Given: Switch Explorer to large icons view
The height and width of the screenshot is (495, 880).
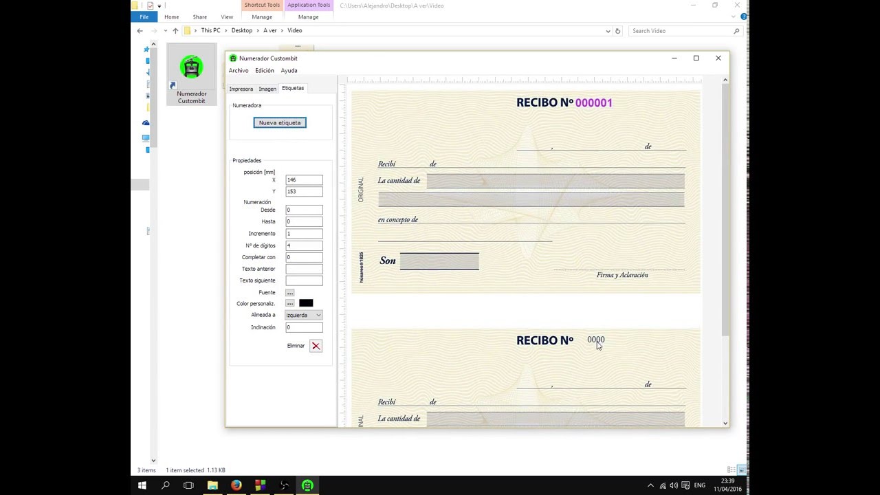Looking at the screenshot, I should (x=742, y=470).
